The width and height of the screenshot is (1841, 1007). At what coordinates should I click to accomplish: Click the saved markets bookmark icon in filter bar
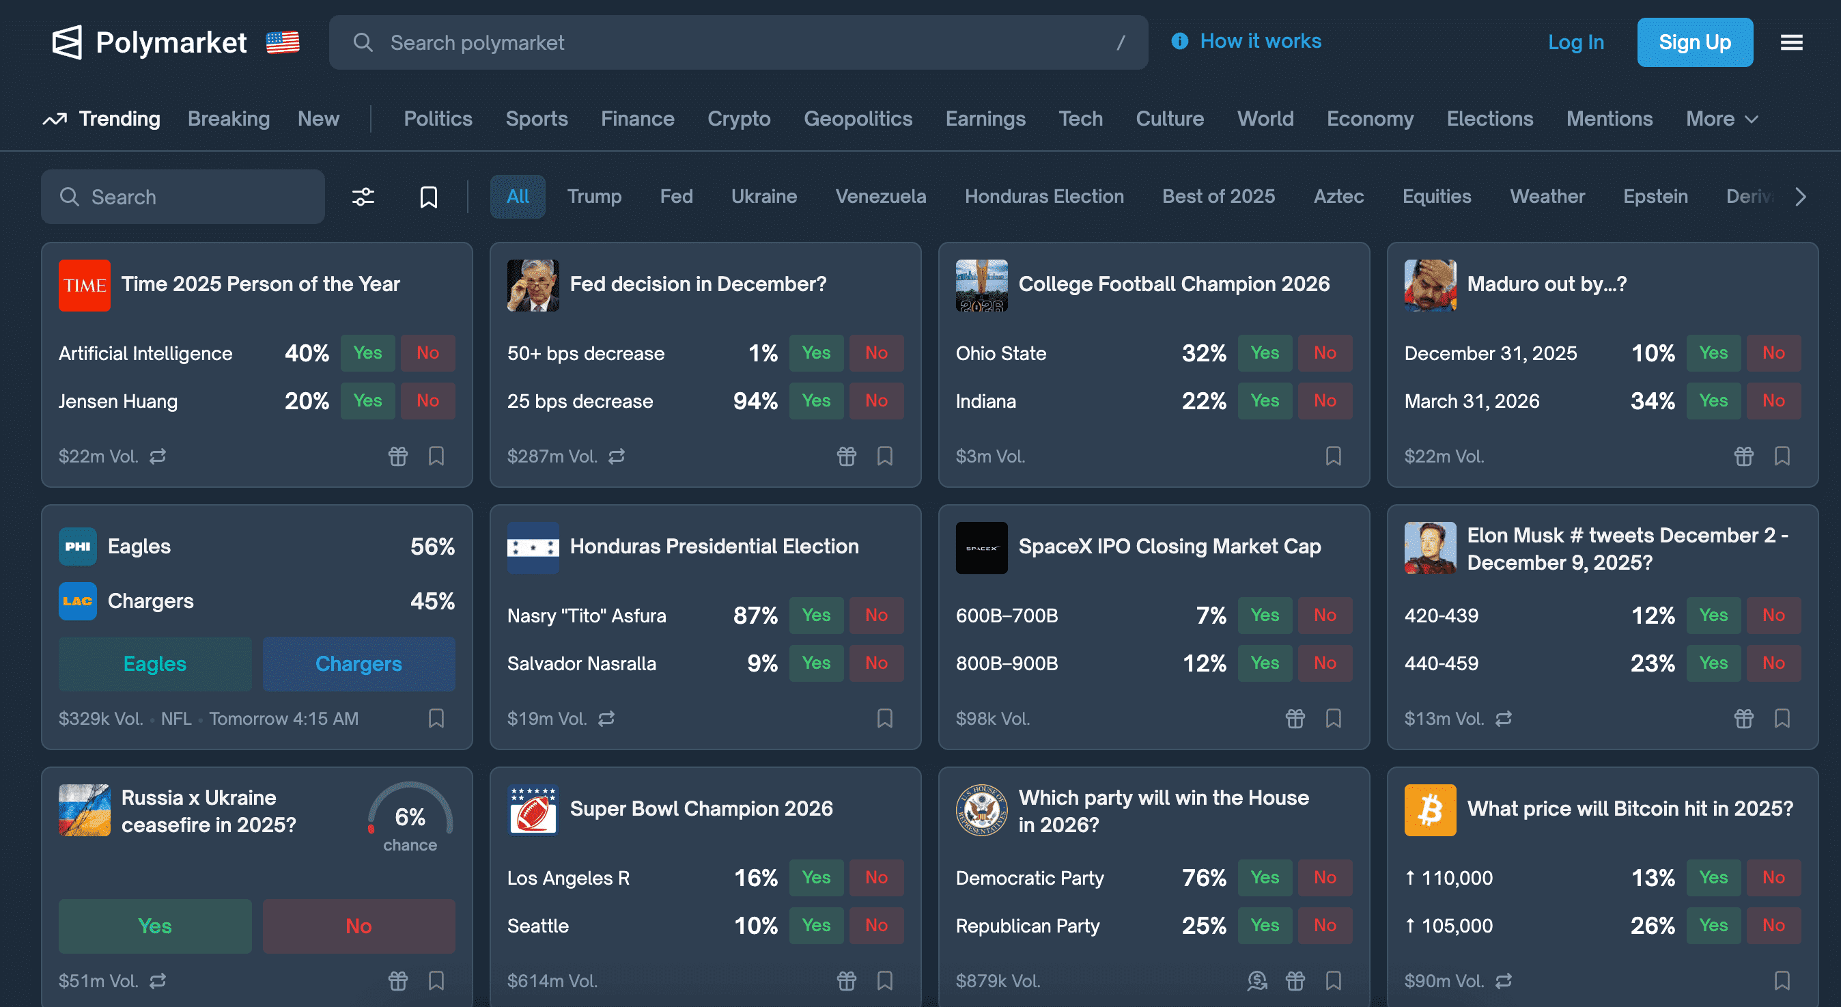(x=428, y=197)
